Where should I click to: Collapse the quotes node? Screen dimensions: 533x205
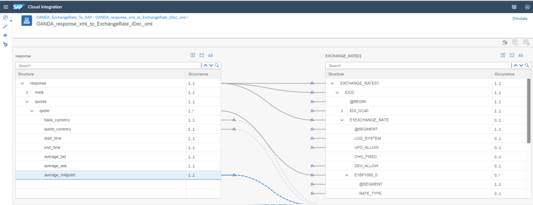tap(27, 102)
